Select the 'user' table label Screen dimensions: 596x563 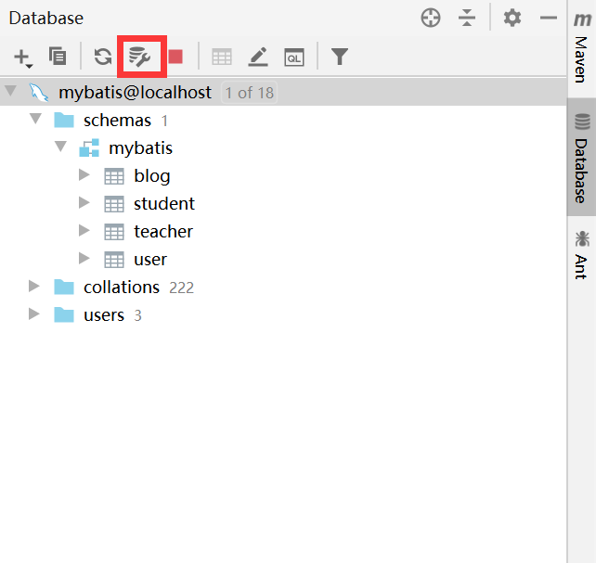pos(150,260)
